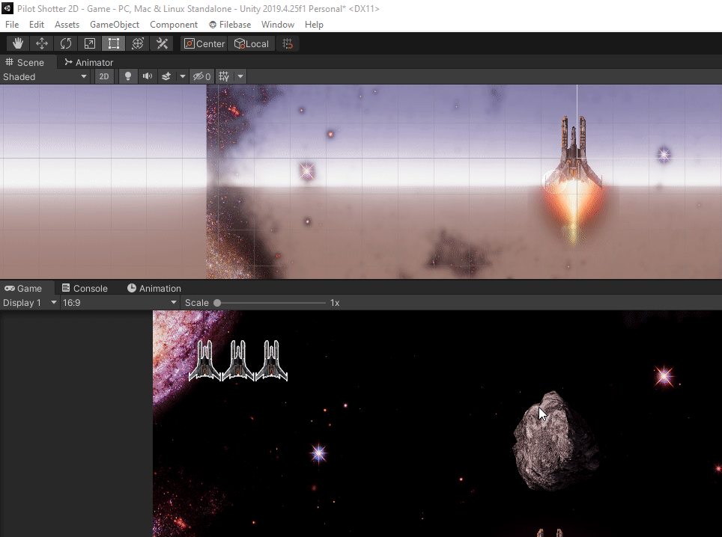Toggle hidden objects visibility counter
Screen dimensions: 722x537
201,76
